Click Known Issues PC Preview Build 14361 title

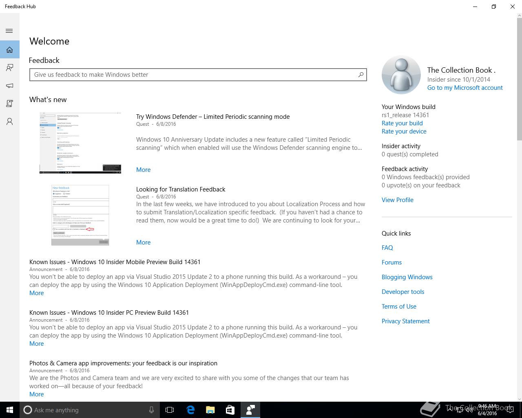pyautogui.click(x=109, y=313)
